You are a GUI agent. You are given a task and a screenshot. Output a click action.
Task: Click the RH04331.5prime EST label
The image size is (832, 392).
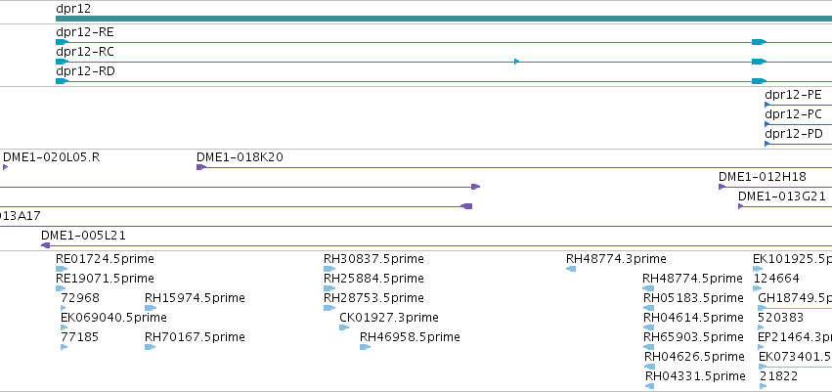695,376
